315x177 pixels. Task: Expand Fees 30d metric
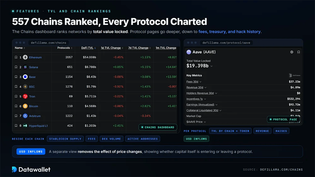tap(200, 82)
